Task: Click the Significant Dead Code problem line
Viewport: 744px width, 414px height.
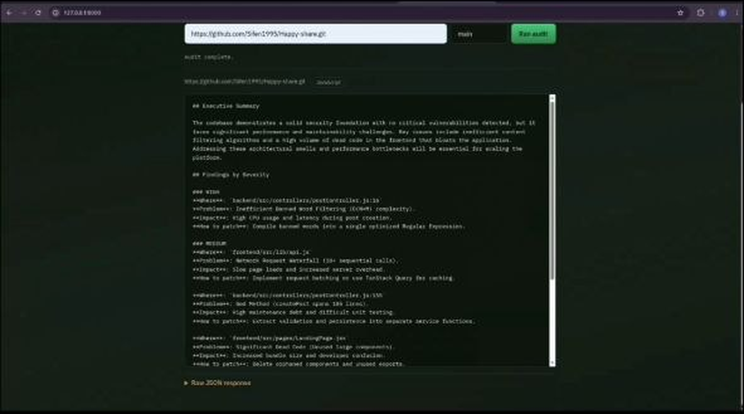Action: (x=293, y=347)
